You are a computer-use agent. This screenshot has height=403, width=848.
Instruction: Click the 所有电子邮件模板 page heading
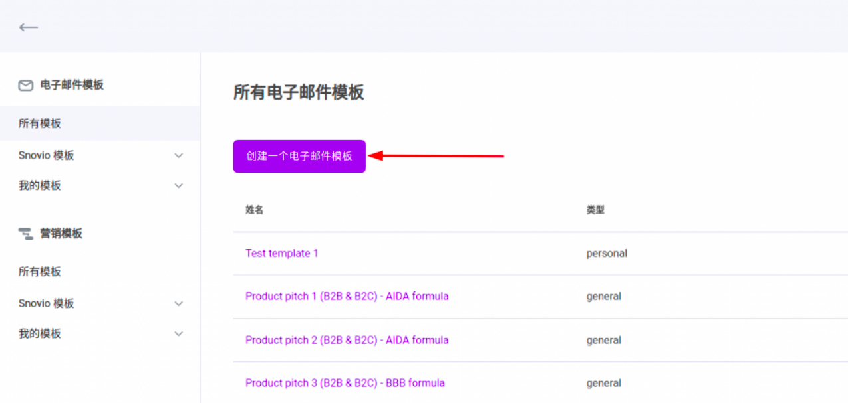pyautogui.click(x=299, y=92)
